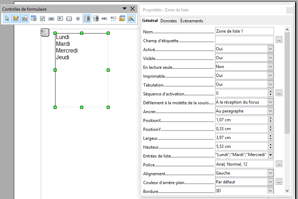Select the Combo Box control tool
The image size is (298, 199).
pyautogui.click(x=96, y=18)
